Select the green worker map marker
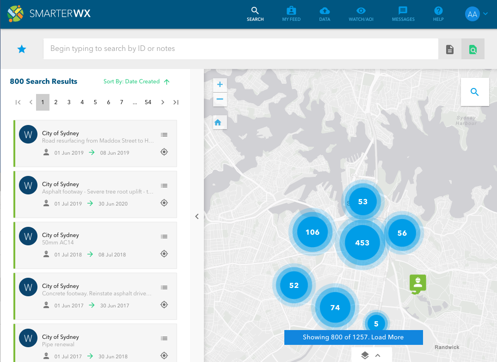 pos(418,284)
